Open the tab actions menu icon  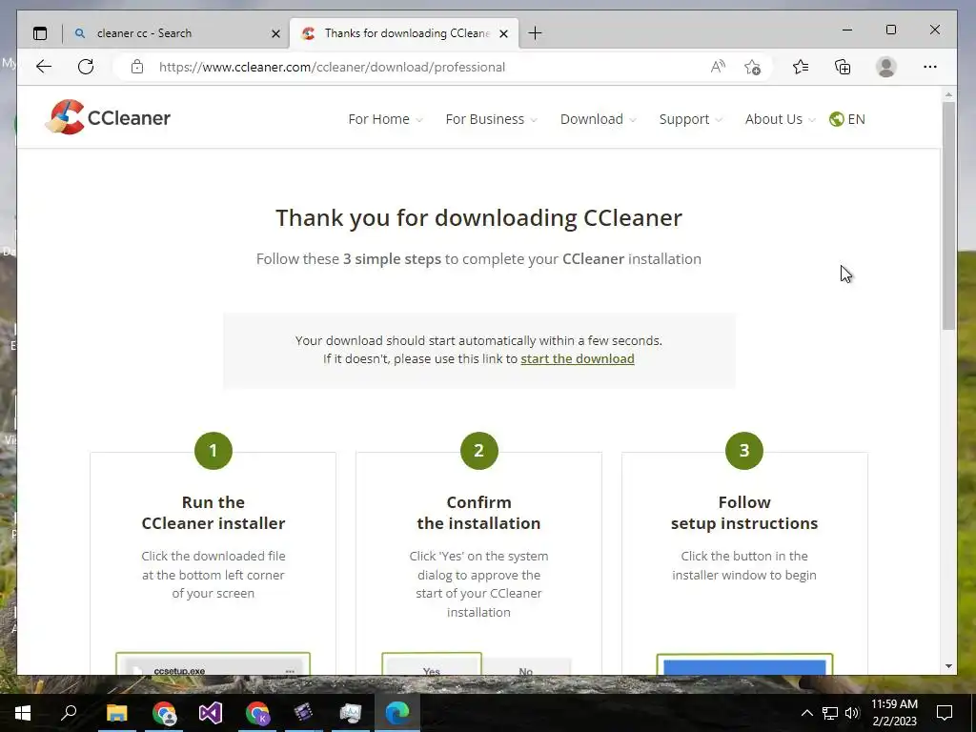40,33
